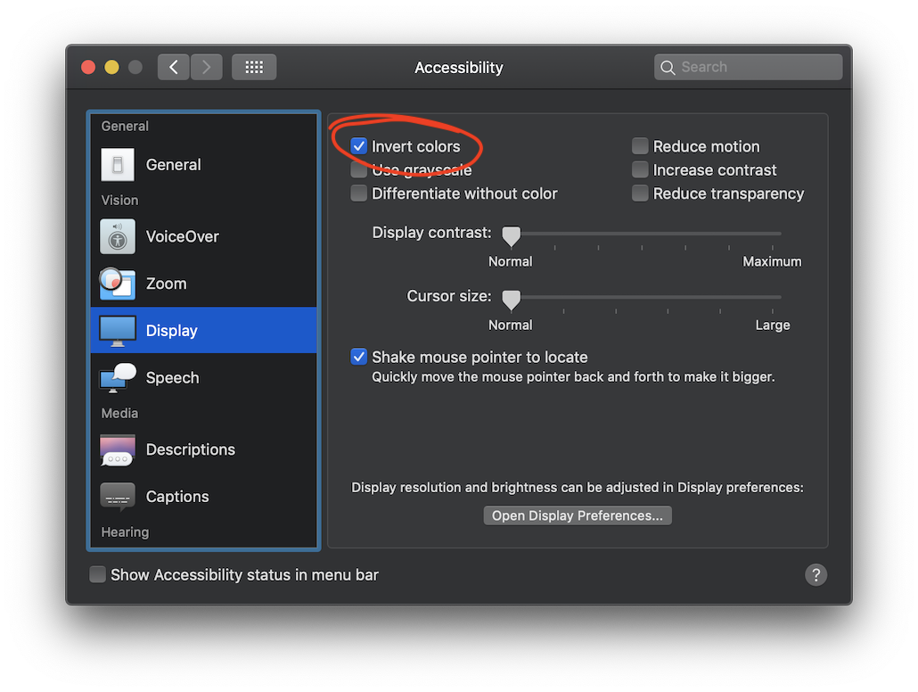Disable Shake mouse pointer to locate

[x=359, y=357]
